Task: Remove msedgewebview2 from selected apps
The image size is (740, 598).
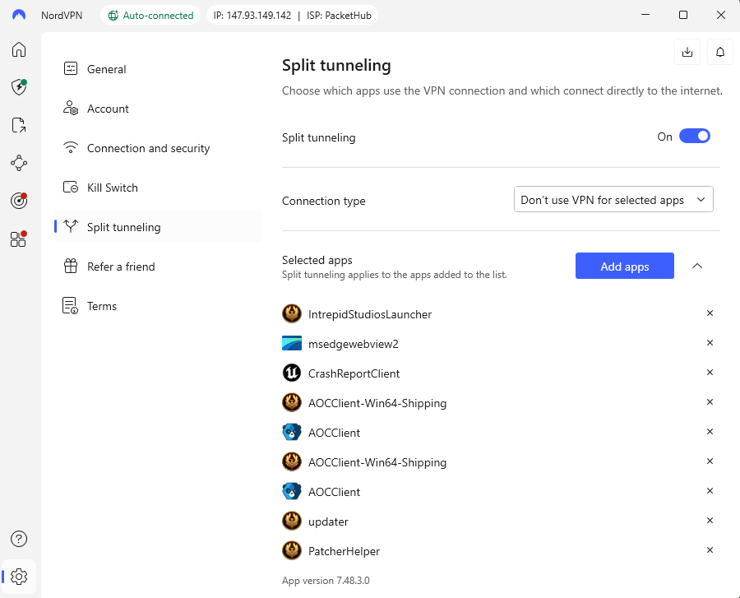Action: (710, 343)
